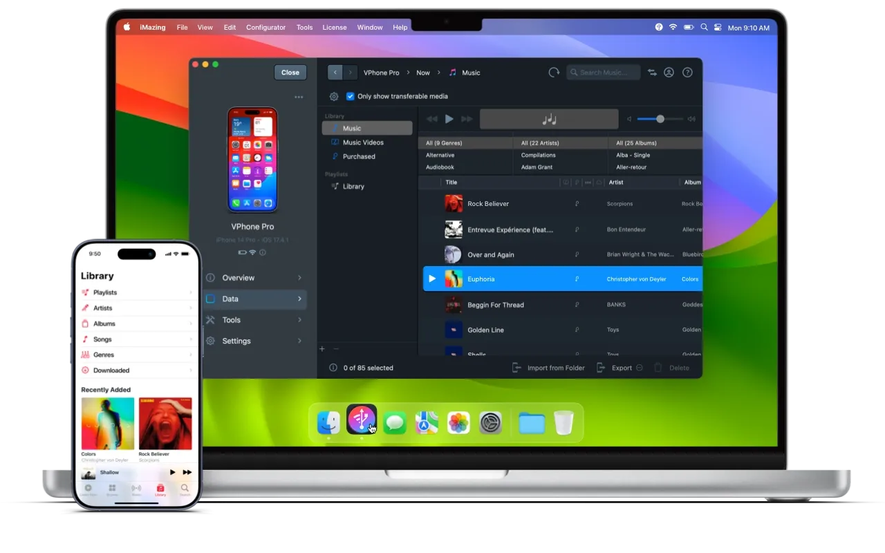
Task: Sort by the Artist column header
Action: 616,182
